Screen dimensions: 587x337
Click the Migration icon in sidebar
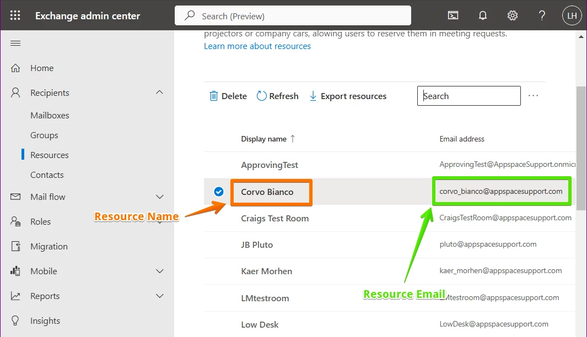tap(15, 246)
